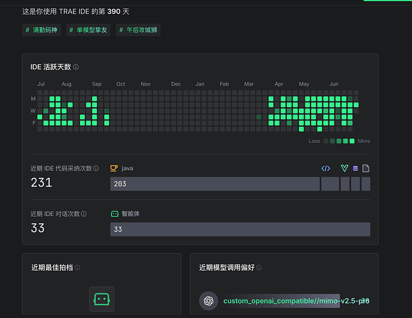The image size is (412, 318).
Task: Click the darkest legend swatch beside Less
Action: (326, 141)
